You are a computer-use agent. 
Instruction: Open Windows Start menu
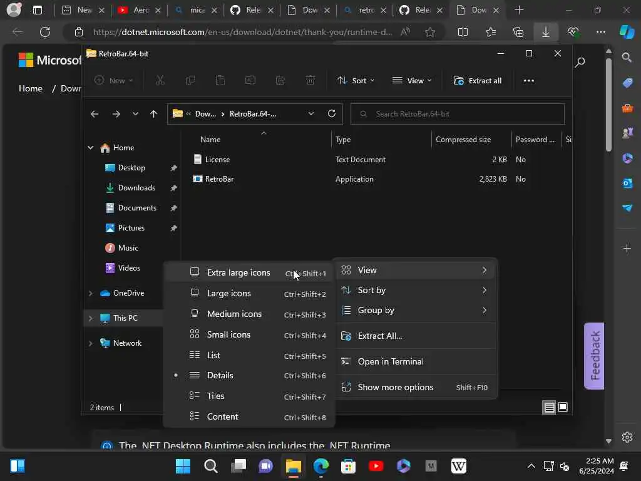(183, 466)
